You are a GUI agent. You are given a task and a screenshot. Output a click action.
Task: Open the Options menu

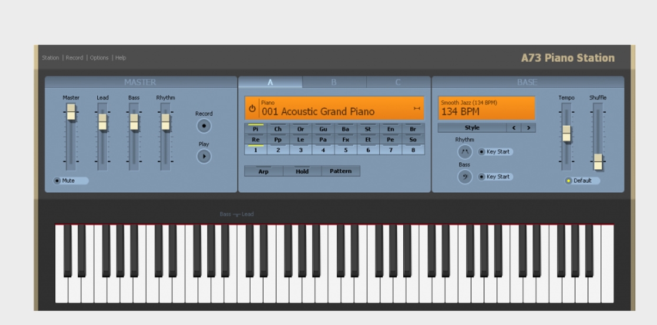(99, 58)
